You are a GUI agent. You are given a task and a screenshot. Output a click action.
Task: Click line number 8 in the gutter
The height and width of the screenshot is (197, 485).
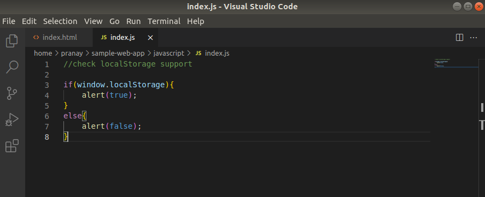point(46,137)
